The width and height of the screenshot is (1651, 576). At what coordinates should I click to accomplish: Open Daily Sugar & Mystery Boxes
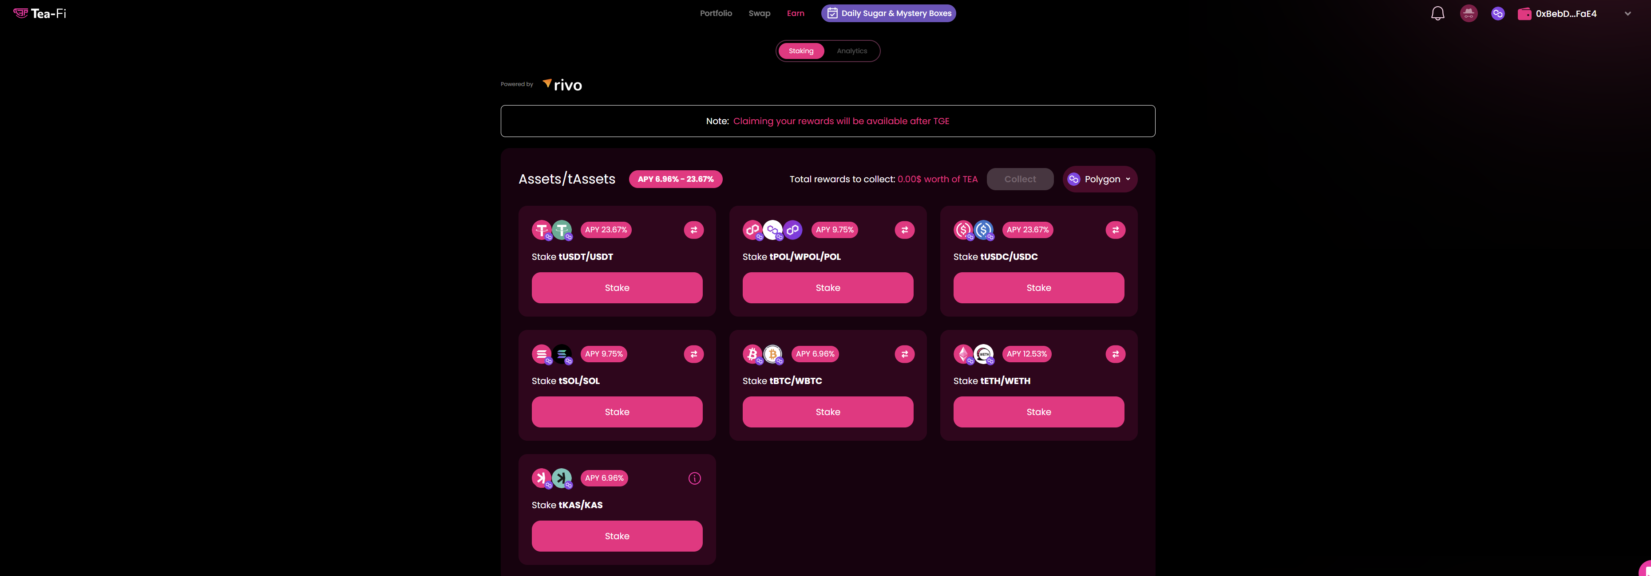pyautogui.click(x=888, y=13)
